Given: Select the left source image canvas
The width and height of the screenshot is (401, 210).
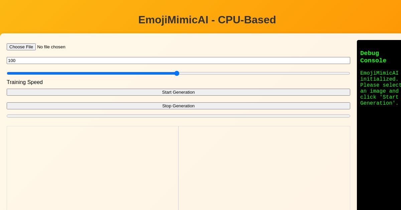Looking at the screenshot, I should tap(93, 167).
